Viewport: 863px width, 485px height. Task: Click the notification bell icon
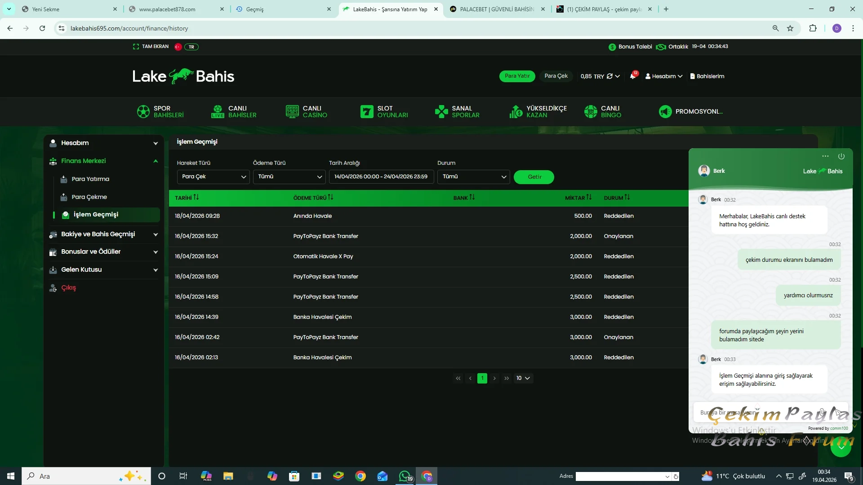coord(632,76)
